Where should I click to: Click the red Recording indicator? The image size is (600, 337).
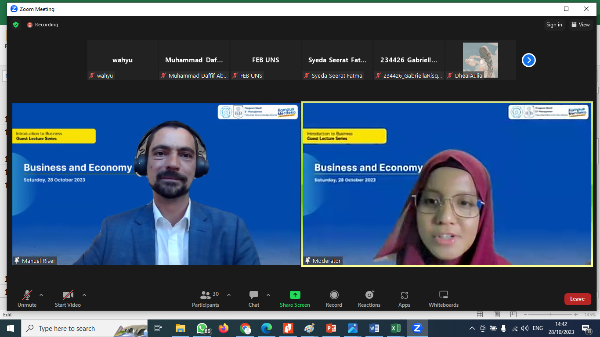click(x=43, y=25)
